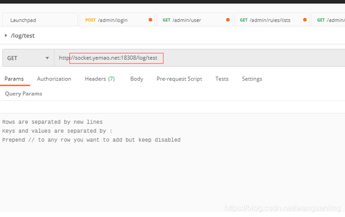
Task: Open the request Settings tab
Action: pos(252,79)
